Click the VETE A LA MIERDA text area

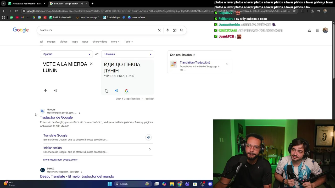65,67
